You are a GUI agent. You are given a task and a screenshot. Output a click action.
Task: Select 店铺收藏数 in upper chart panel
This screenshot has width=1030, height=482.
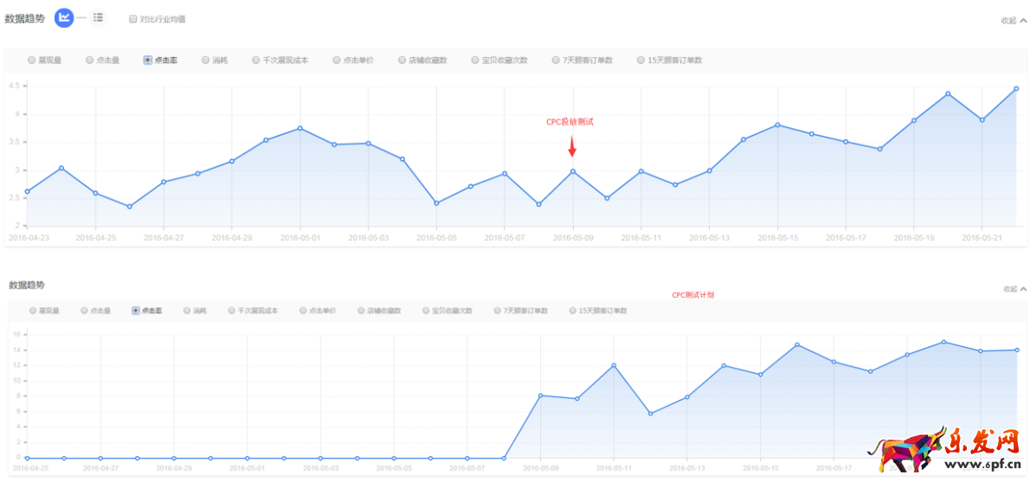click(402, 61)
